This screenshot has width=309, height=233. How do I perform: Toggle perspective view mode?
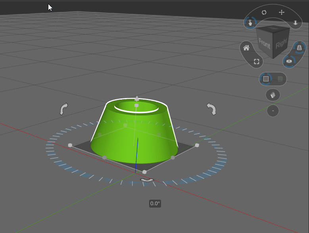(x=299, y=48)
